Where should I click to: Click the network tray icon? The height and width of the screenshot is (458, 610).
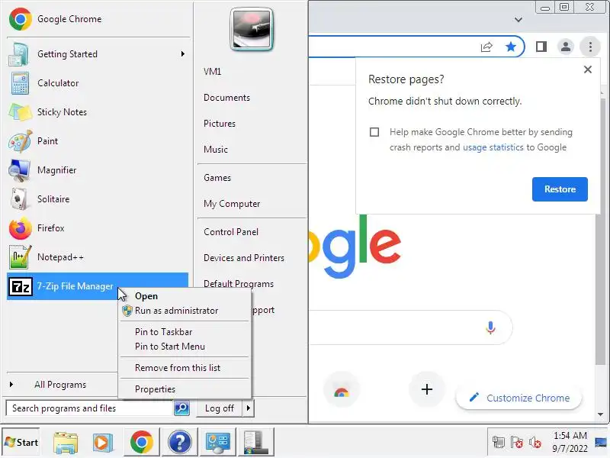[x=499, y=442]
